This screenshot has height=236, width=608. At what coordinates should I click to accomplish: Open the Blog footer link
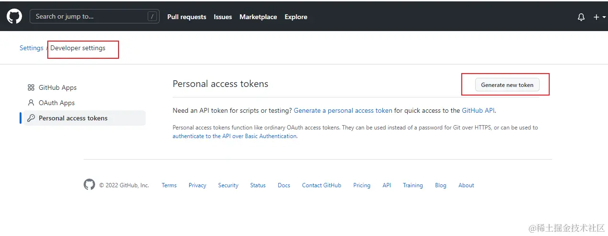(441, 185)
